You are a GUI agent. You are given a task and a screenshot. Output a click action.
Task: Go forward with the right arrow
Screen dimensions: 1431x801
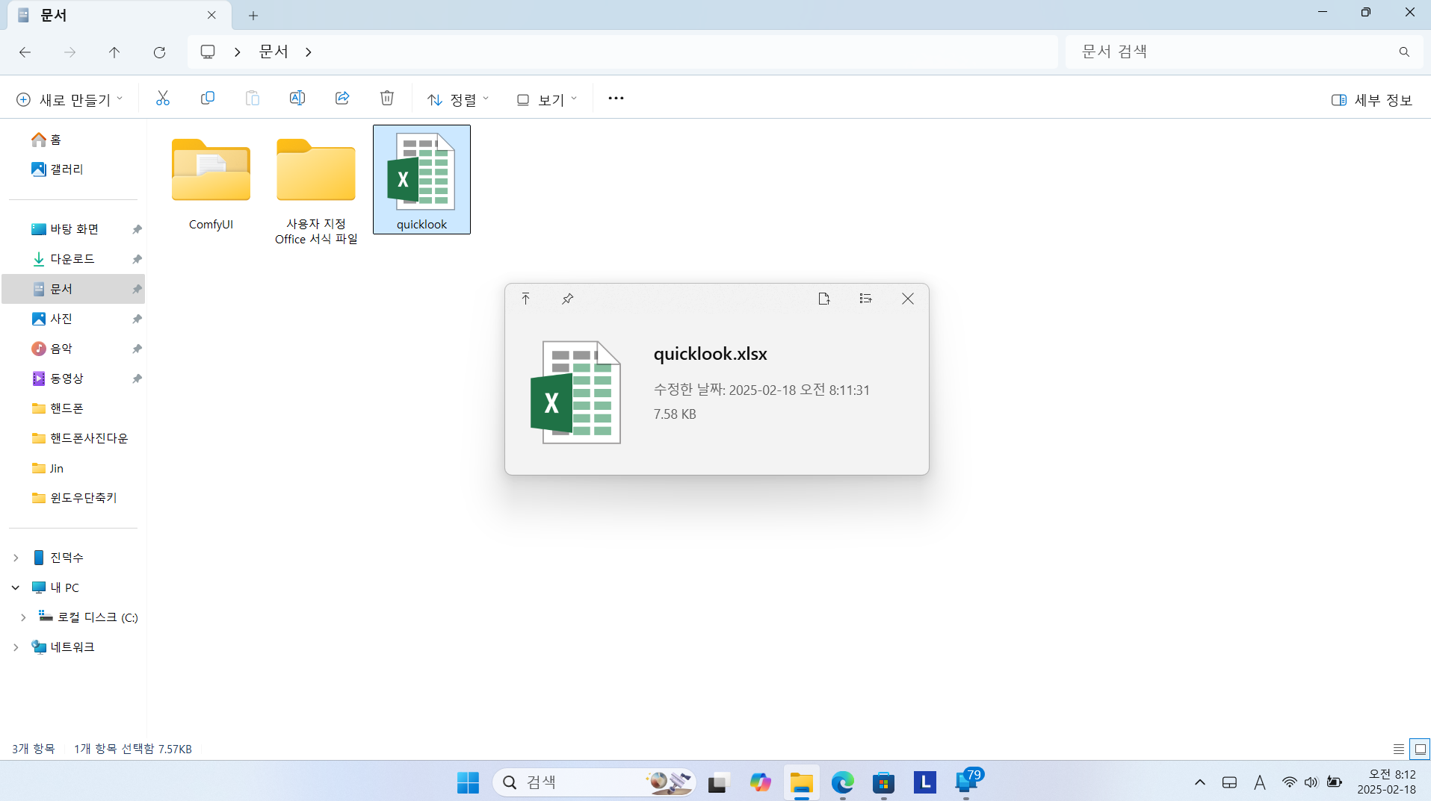pos(69,52)
